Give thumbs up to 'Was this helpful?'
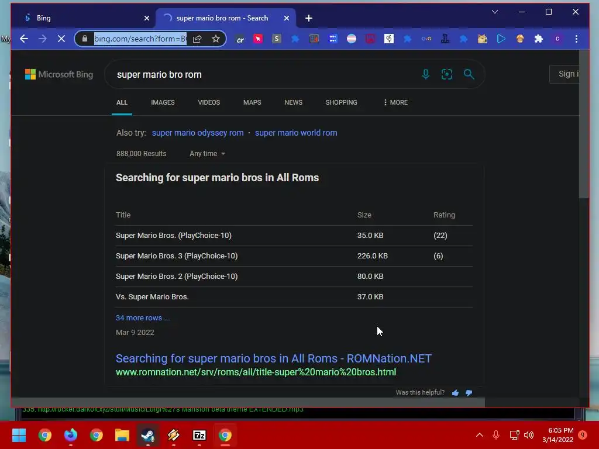 coord(455,392)
